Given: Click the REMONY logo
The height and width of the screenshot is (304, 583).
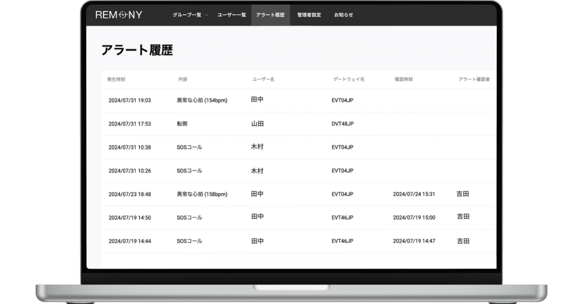Looking at the screenshot, I should pyautogui.click(x=119, y=15).
